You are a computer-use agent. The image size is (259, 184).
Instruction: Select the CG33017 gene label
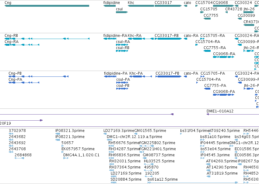coord(163,3)
